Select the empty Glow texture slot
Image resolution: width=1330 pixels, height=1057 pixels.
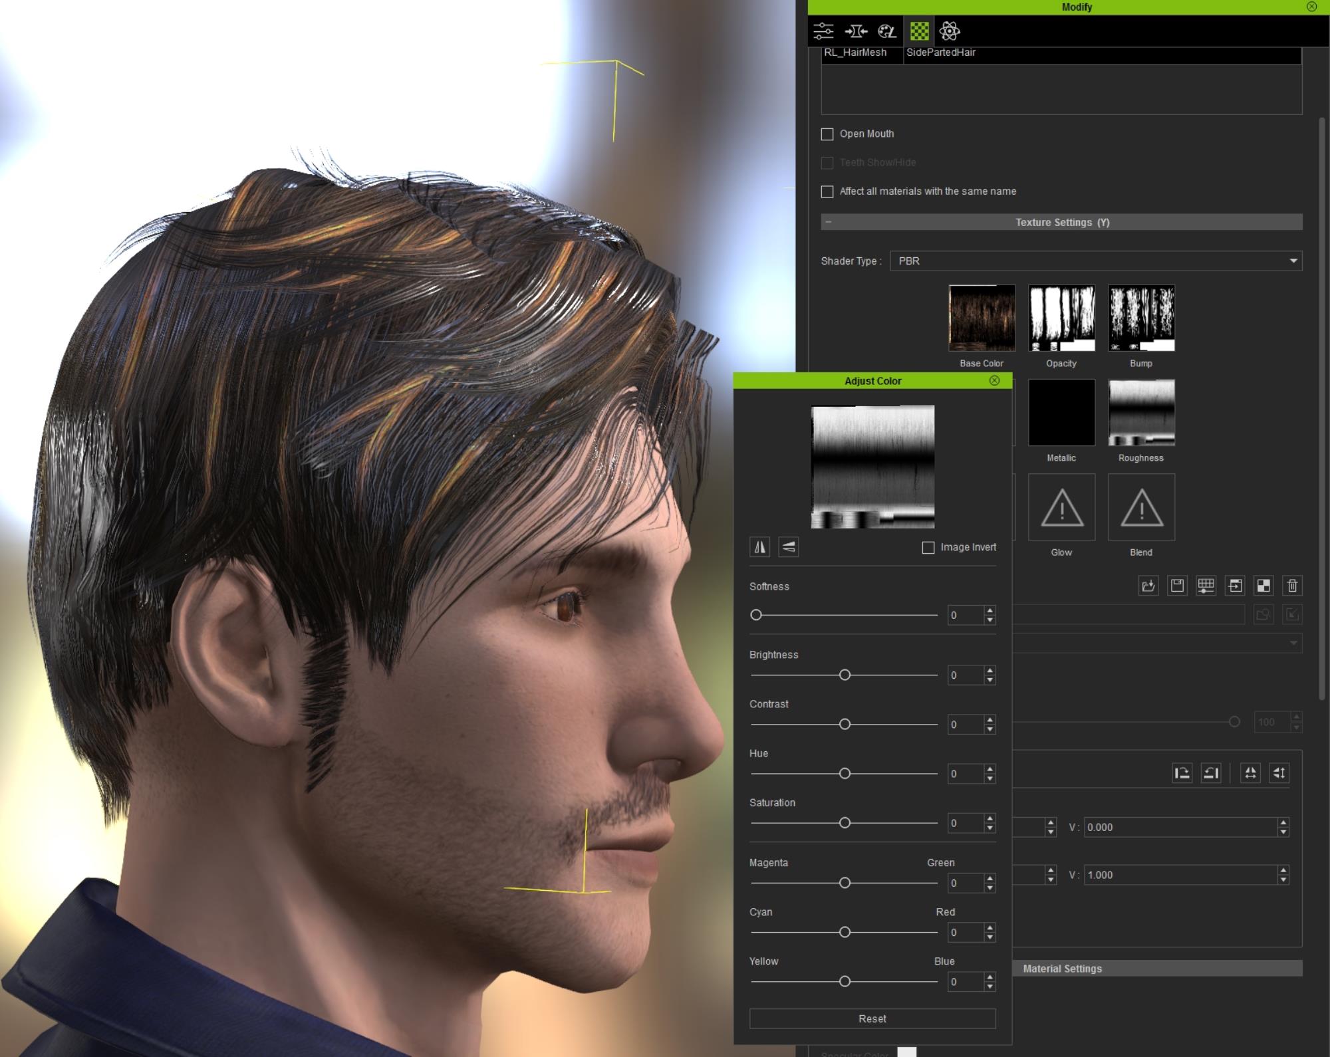[x=1061, y=507]
